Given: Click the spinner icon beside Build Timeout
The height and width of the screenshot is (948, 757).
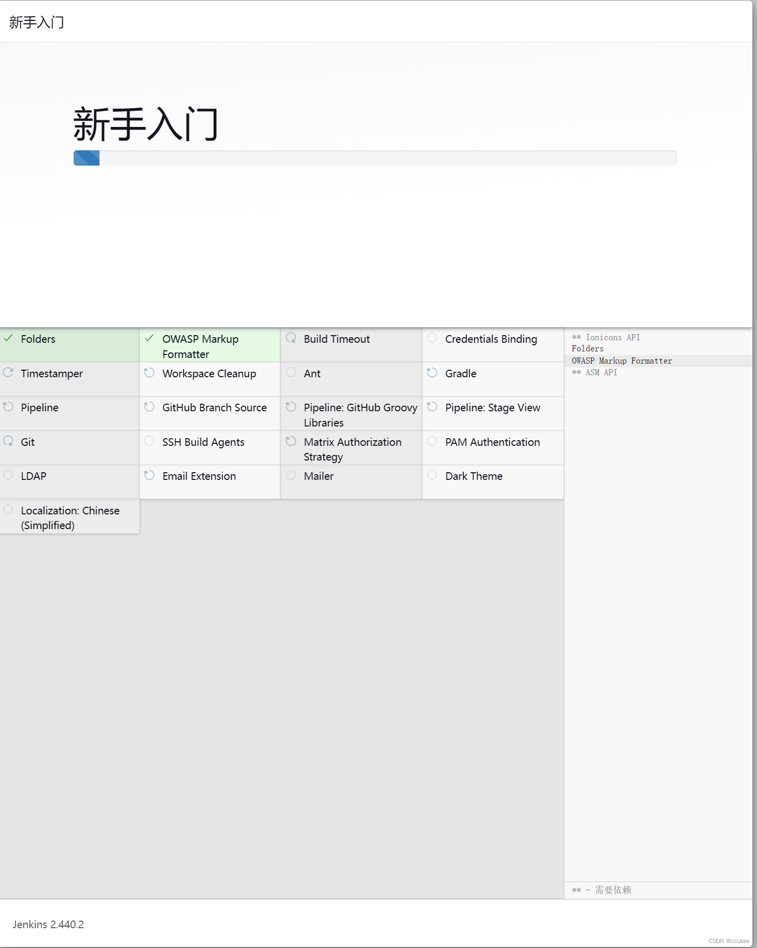Looking at the screenshot, I should (x=291, y=338).
